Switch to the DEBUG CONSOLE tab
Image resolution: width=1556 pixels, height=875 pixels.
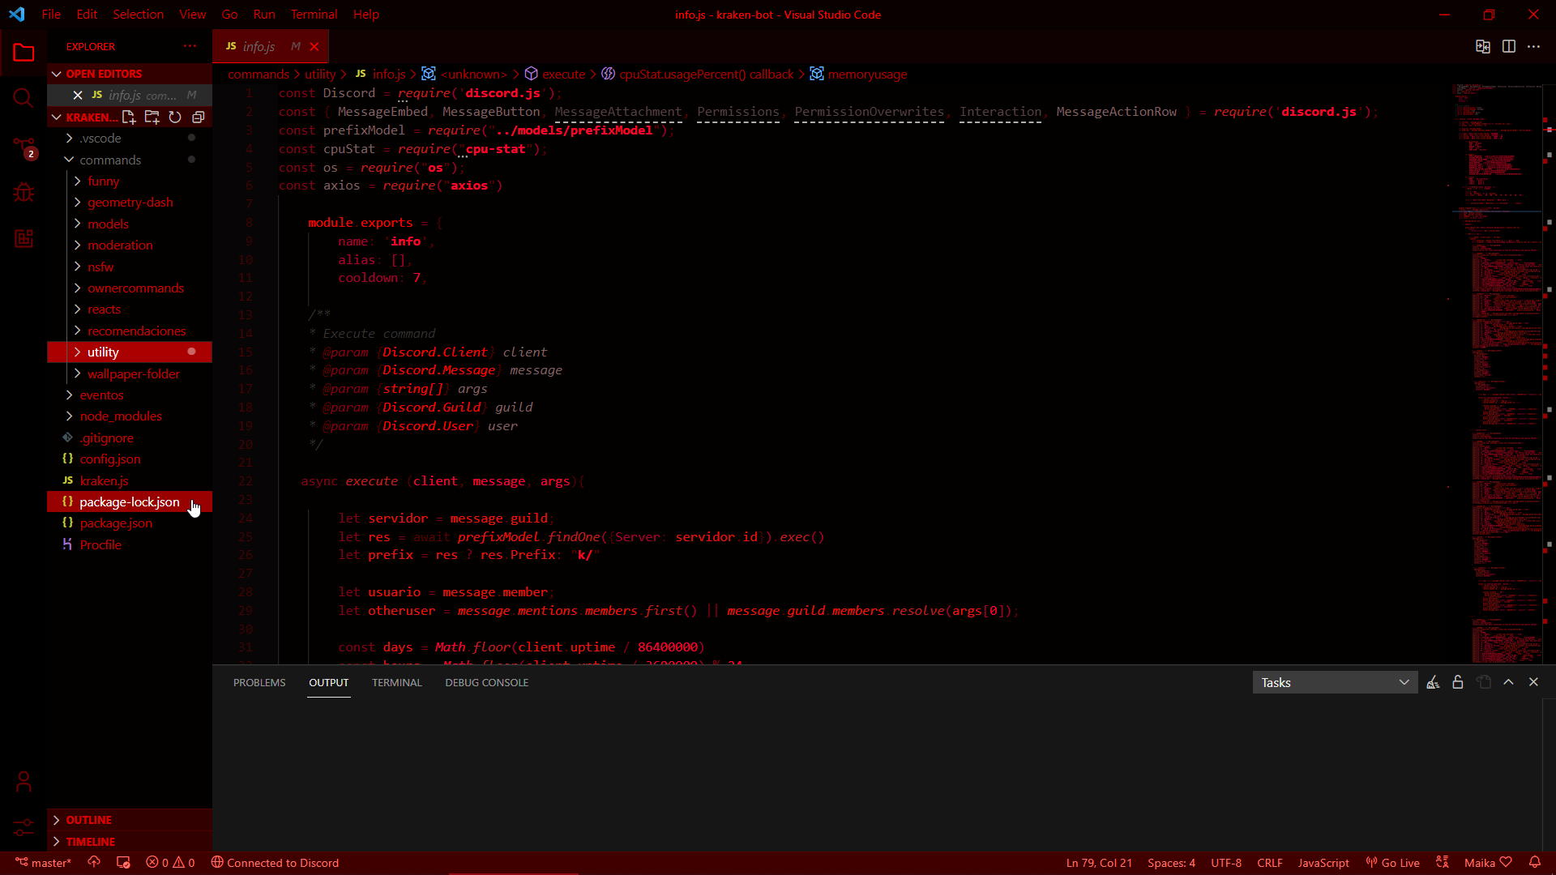pos(486,683)
